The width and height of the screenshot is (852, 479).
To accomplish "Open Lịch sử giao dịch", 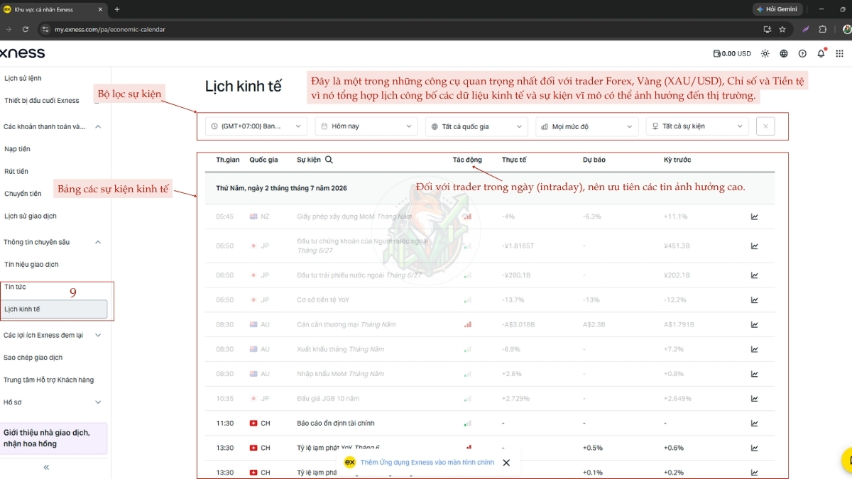I will 31,216.
